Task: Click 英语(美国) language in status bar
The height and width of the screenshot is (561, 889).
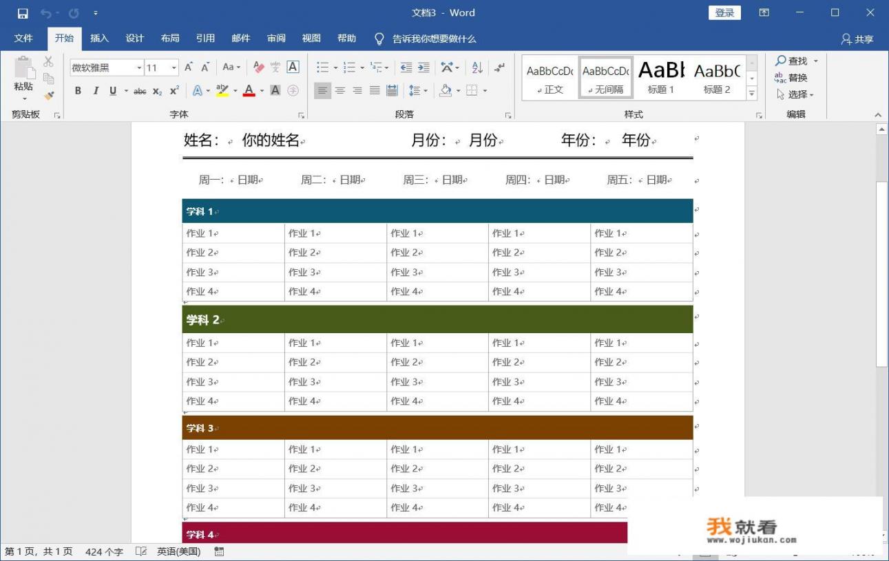Action: click(x=178, y=551)
